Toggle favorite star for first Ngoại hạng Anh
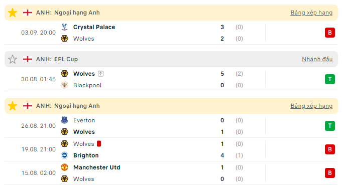This screenshot has height=186, width=342. pyautogui.click(x=13, y=13)
